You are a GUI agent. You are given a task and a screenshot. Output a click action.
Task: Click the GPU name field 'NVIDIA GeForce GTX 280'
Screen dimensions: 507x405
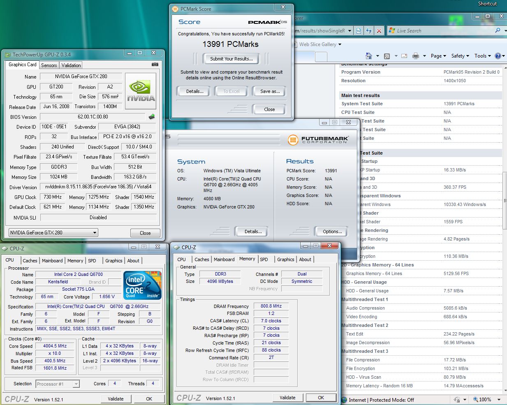click(x=81, y=76)
